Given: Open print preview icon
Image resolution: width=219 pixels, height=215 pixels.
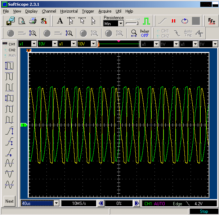Looking at the screenshot, I should point(22,21).
